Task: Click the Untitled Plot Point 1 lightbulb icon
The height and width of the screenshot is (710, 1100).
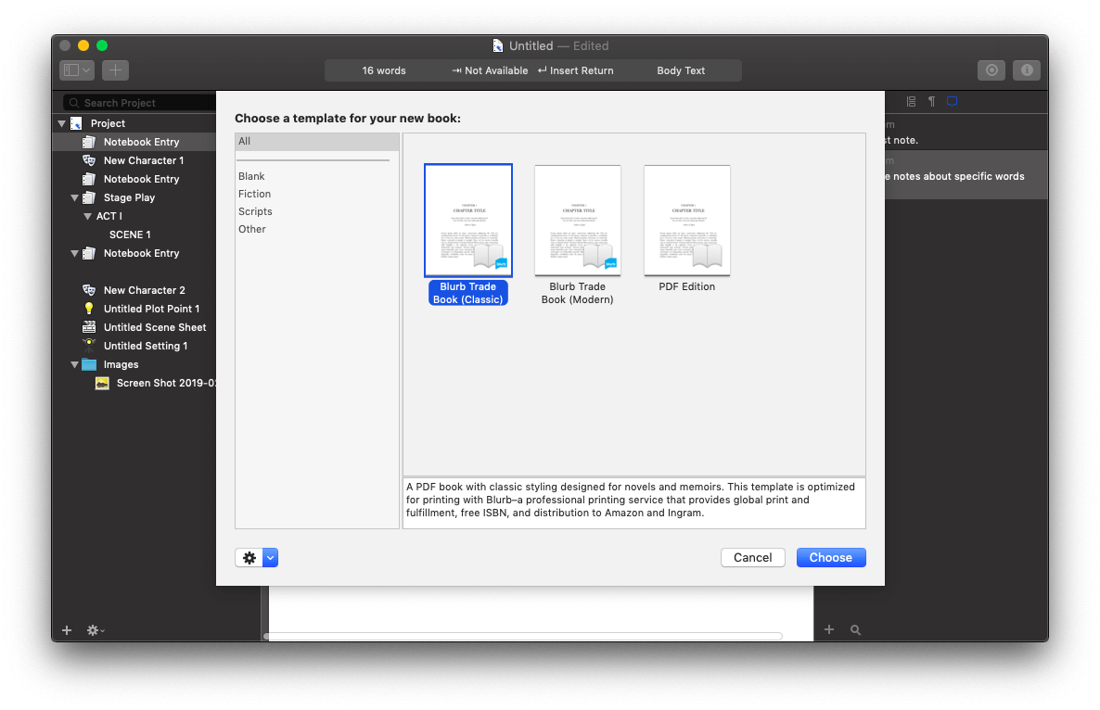Action: 89,309
